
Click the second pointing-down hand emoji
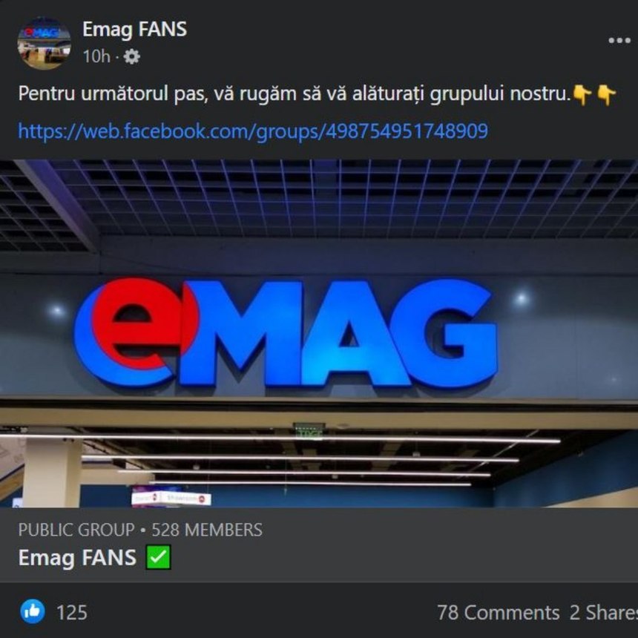point(606,95)
